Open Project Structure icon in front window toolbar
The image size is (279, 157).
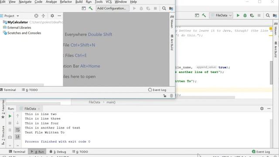171,8
